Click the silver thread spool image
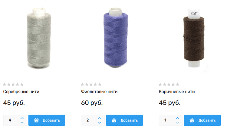The image size is (227, 130). pos(39,38)
